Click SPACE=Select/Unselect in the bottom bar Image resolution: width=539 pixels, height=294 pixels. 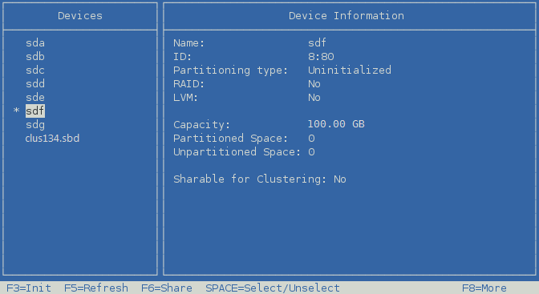click(x=273, y=288)
